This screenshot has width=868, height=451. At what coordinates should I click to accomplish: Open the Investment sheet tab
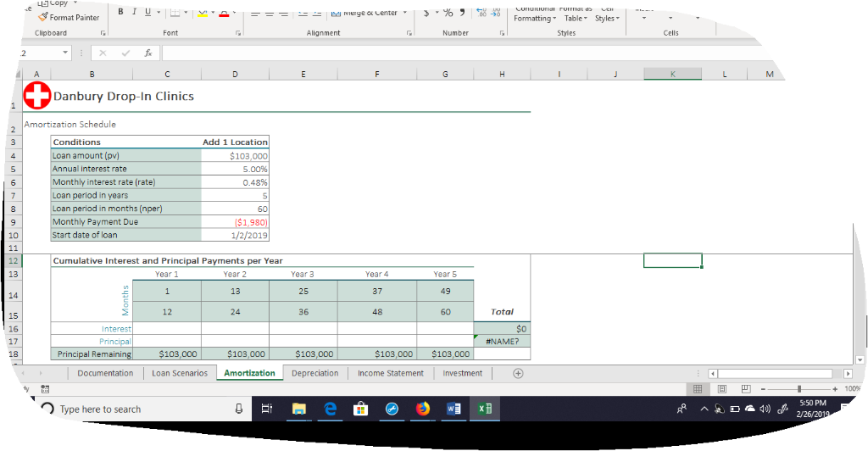462,374
